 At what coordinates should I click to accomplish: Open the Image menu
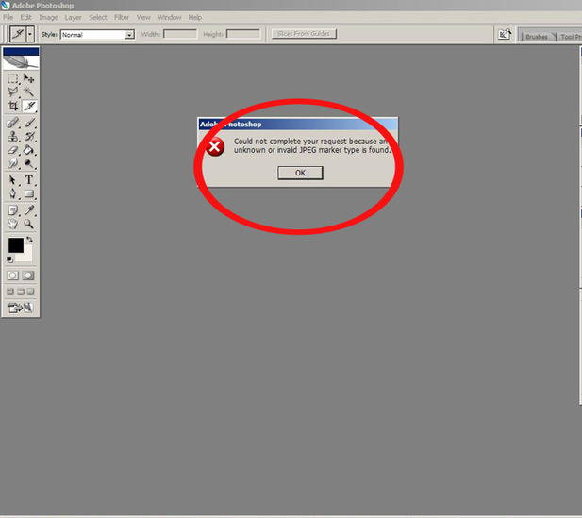48,17
